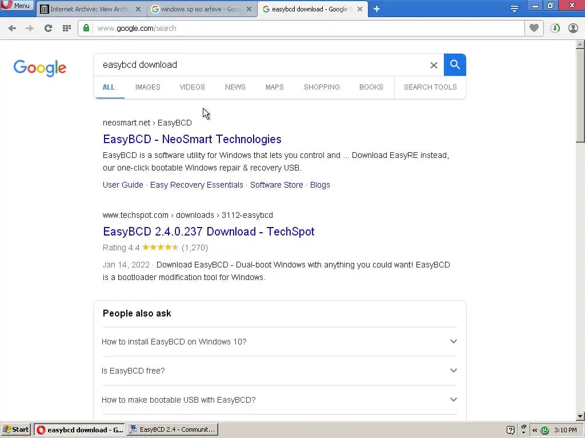Show hidden tray icons chevron

click(x=535, y=430)
